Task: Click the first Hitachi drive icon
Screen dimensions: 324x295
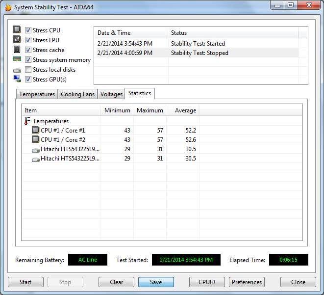Action: coord(36,150)
